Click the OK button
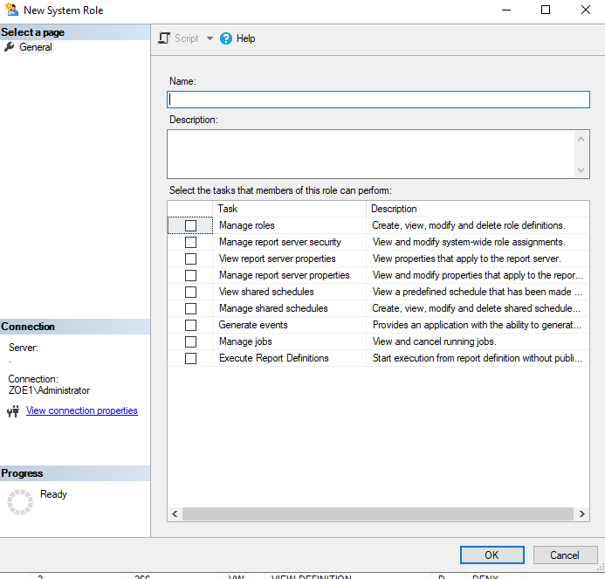605x579 pixels. [x=492, y=555]
